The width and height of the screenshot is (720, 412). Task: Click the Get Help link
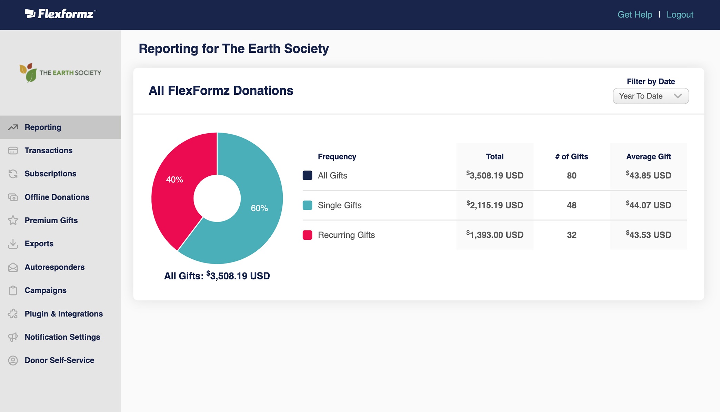click(x=634, y=15)
